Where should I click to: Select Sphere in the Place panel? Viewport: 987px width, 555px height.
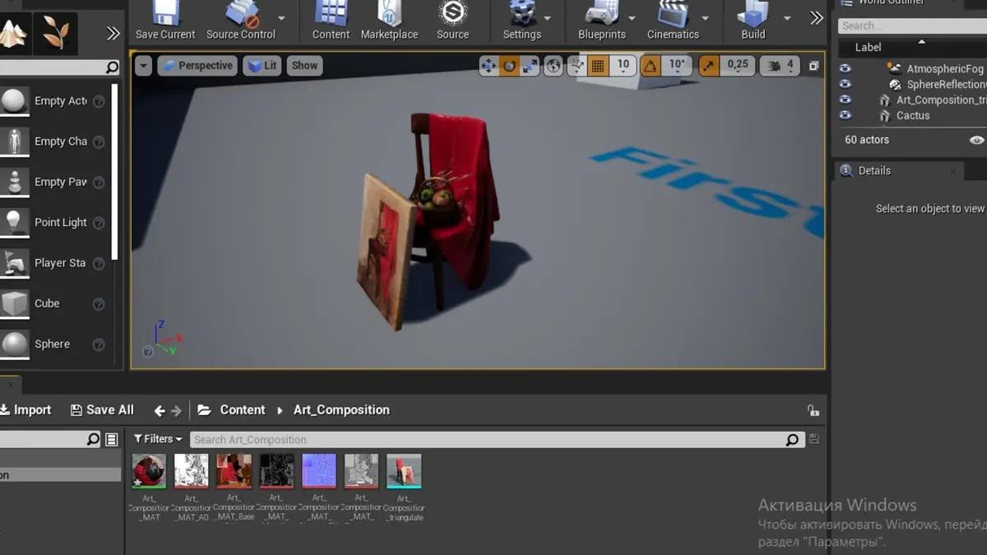55,345
